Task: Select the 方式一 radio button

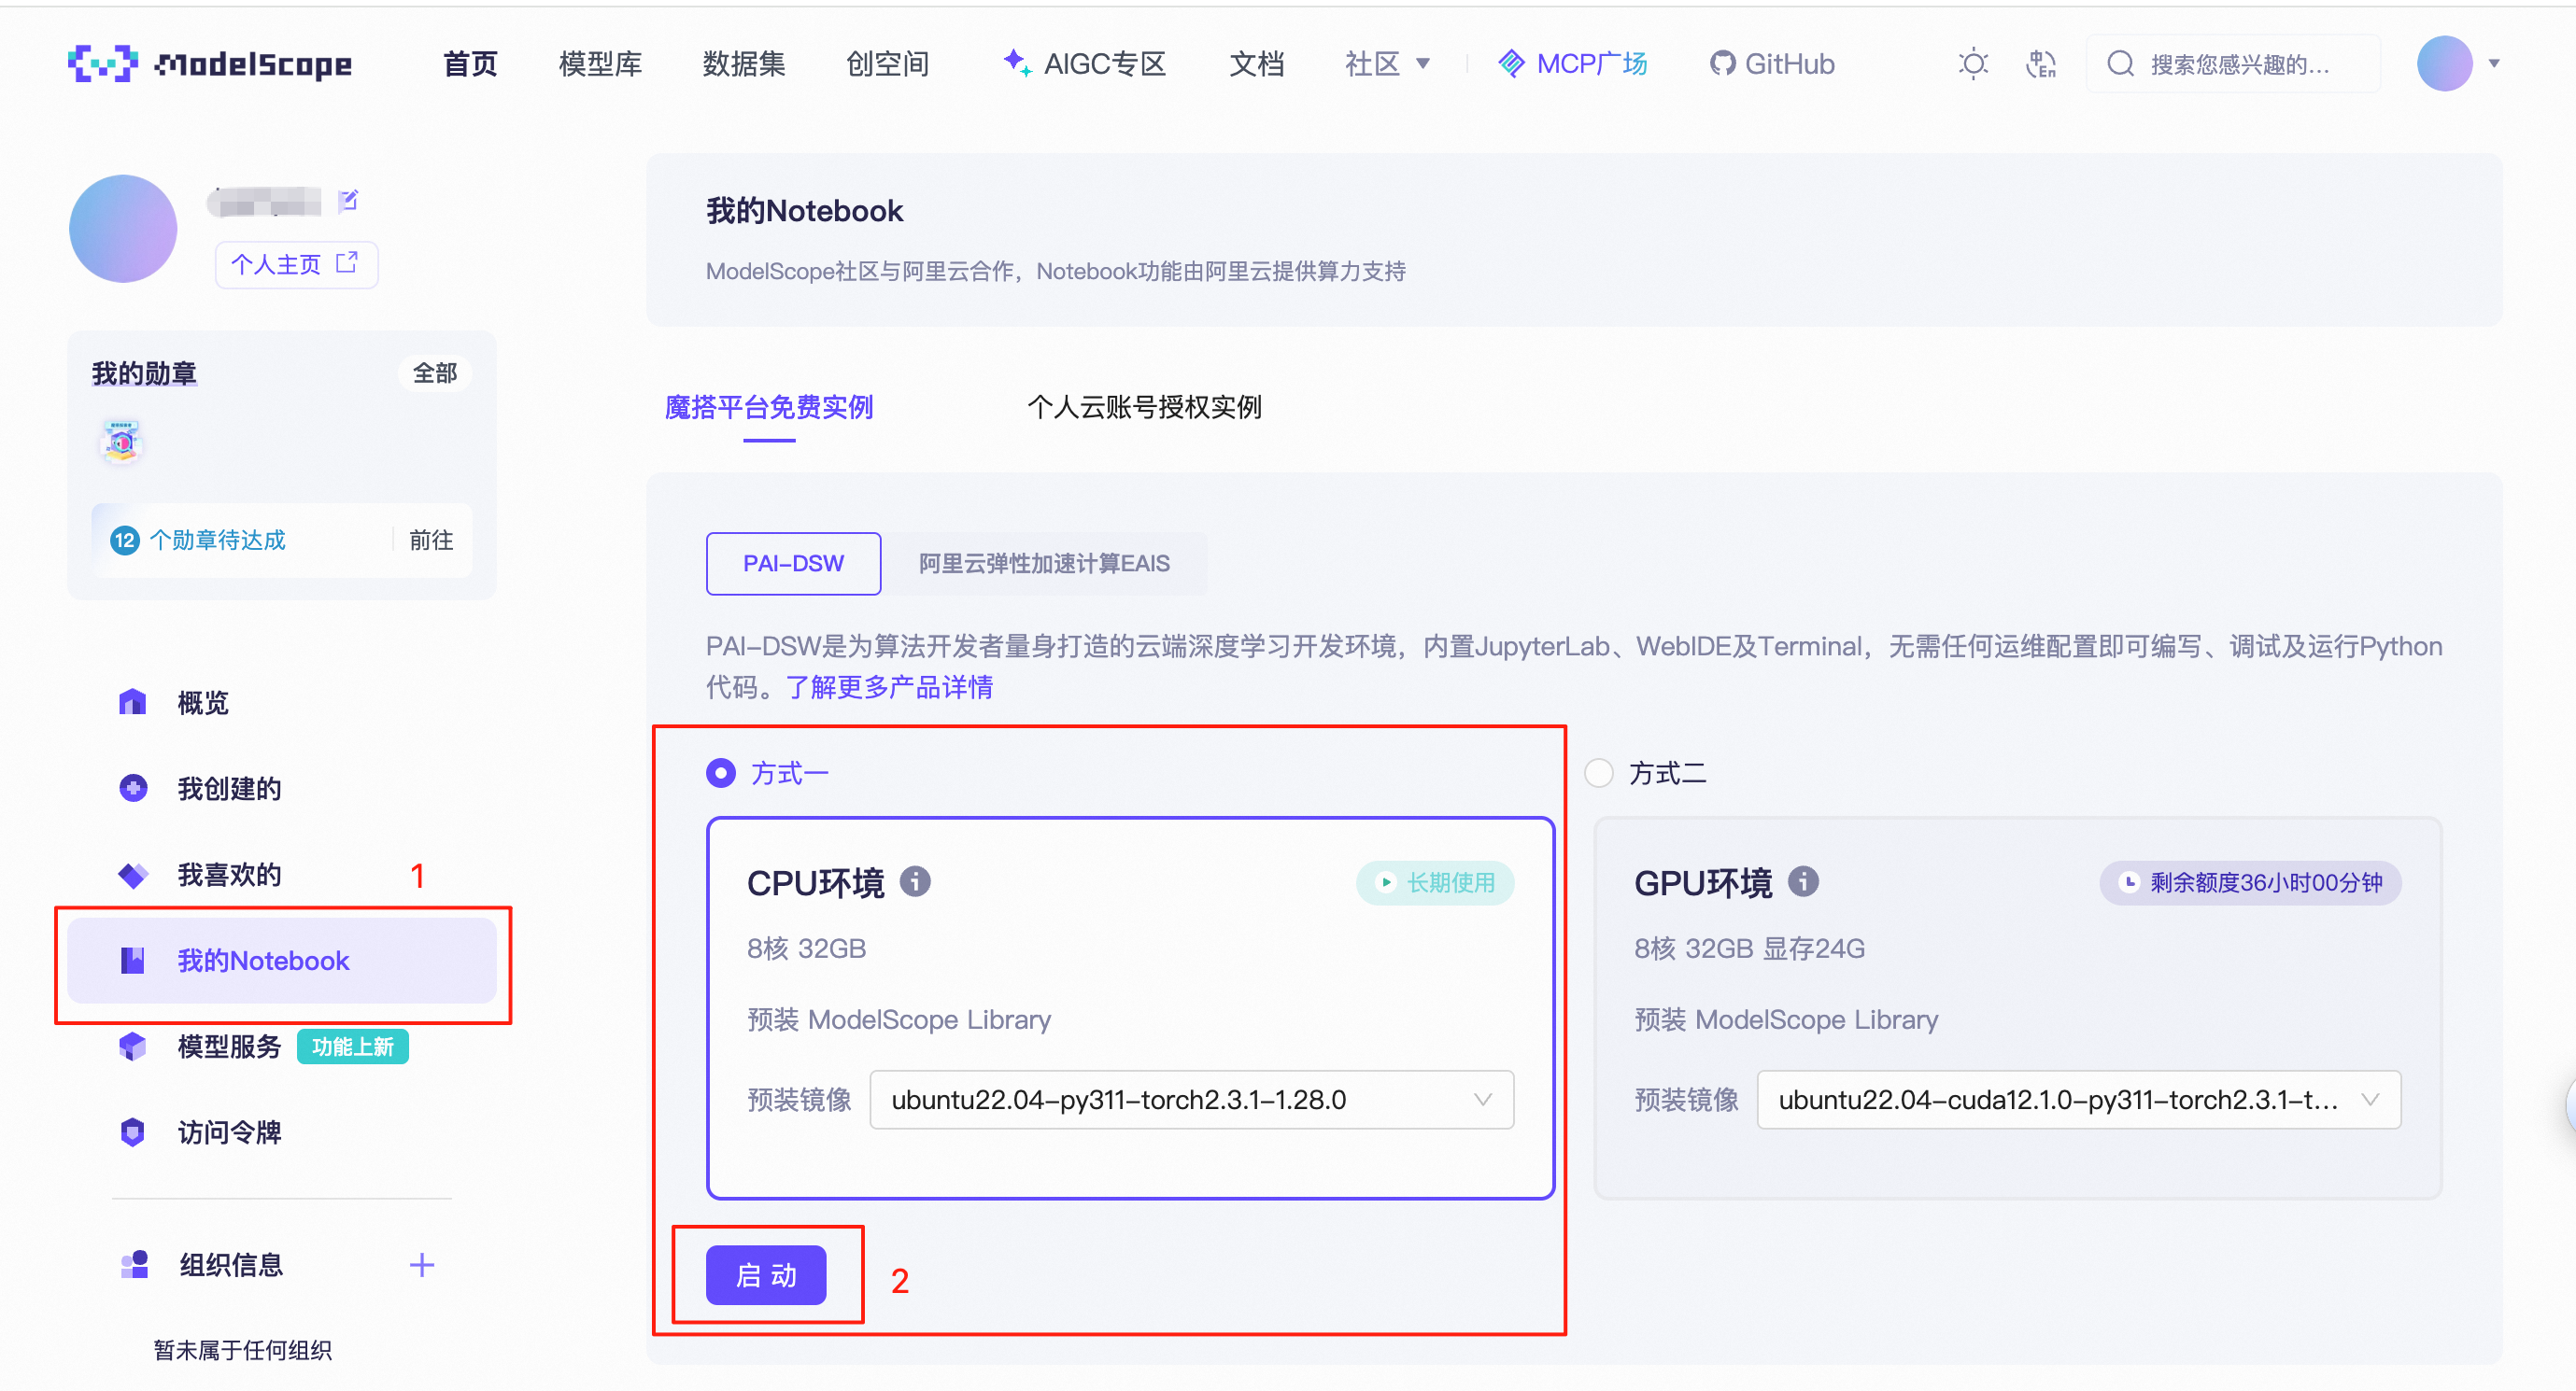Action: click(720, 772)
